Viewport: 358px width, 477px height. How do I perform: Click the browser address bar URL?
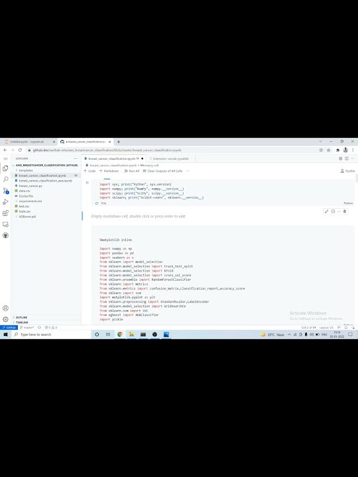click(107, 150)
